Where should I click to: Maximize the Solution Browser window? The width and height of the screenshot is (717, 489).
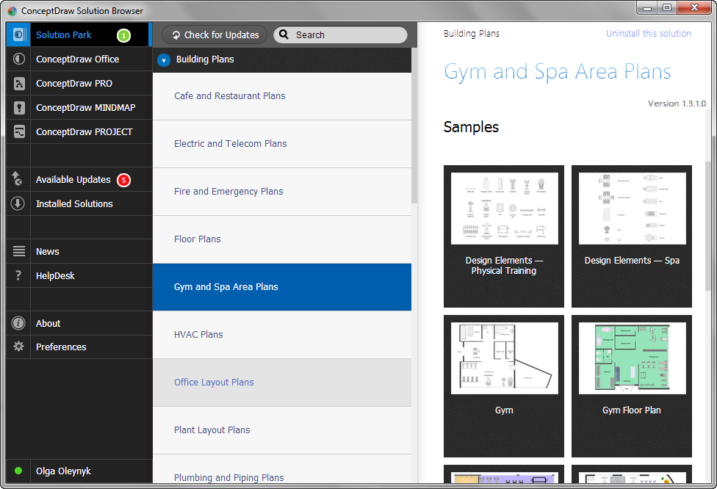(667, 8)
